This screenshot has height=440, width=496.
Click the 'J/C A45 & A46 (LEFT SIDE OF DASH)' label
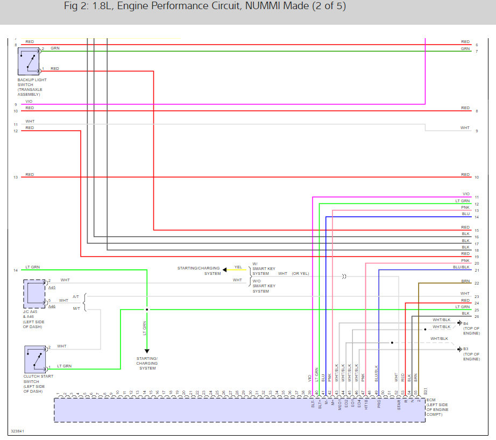tap(33, 319)
